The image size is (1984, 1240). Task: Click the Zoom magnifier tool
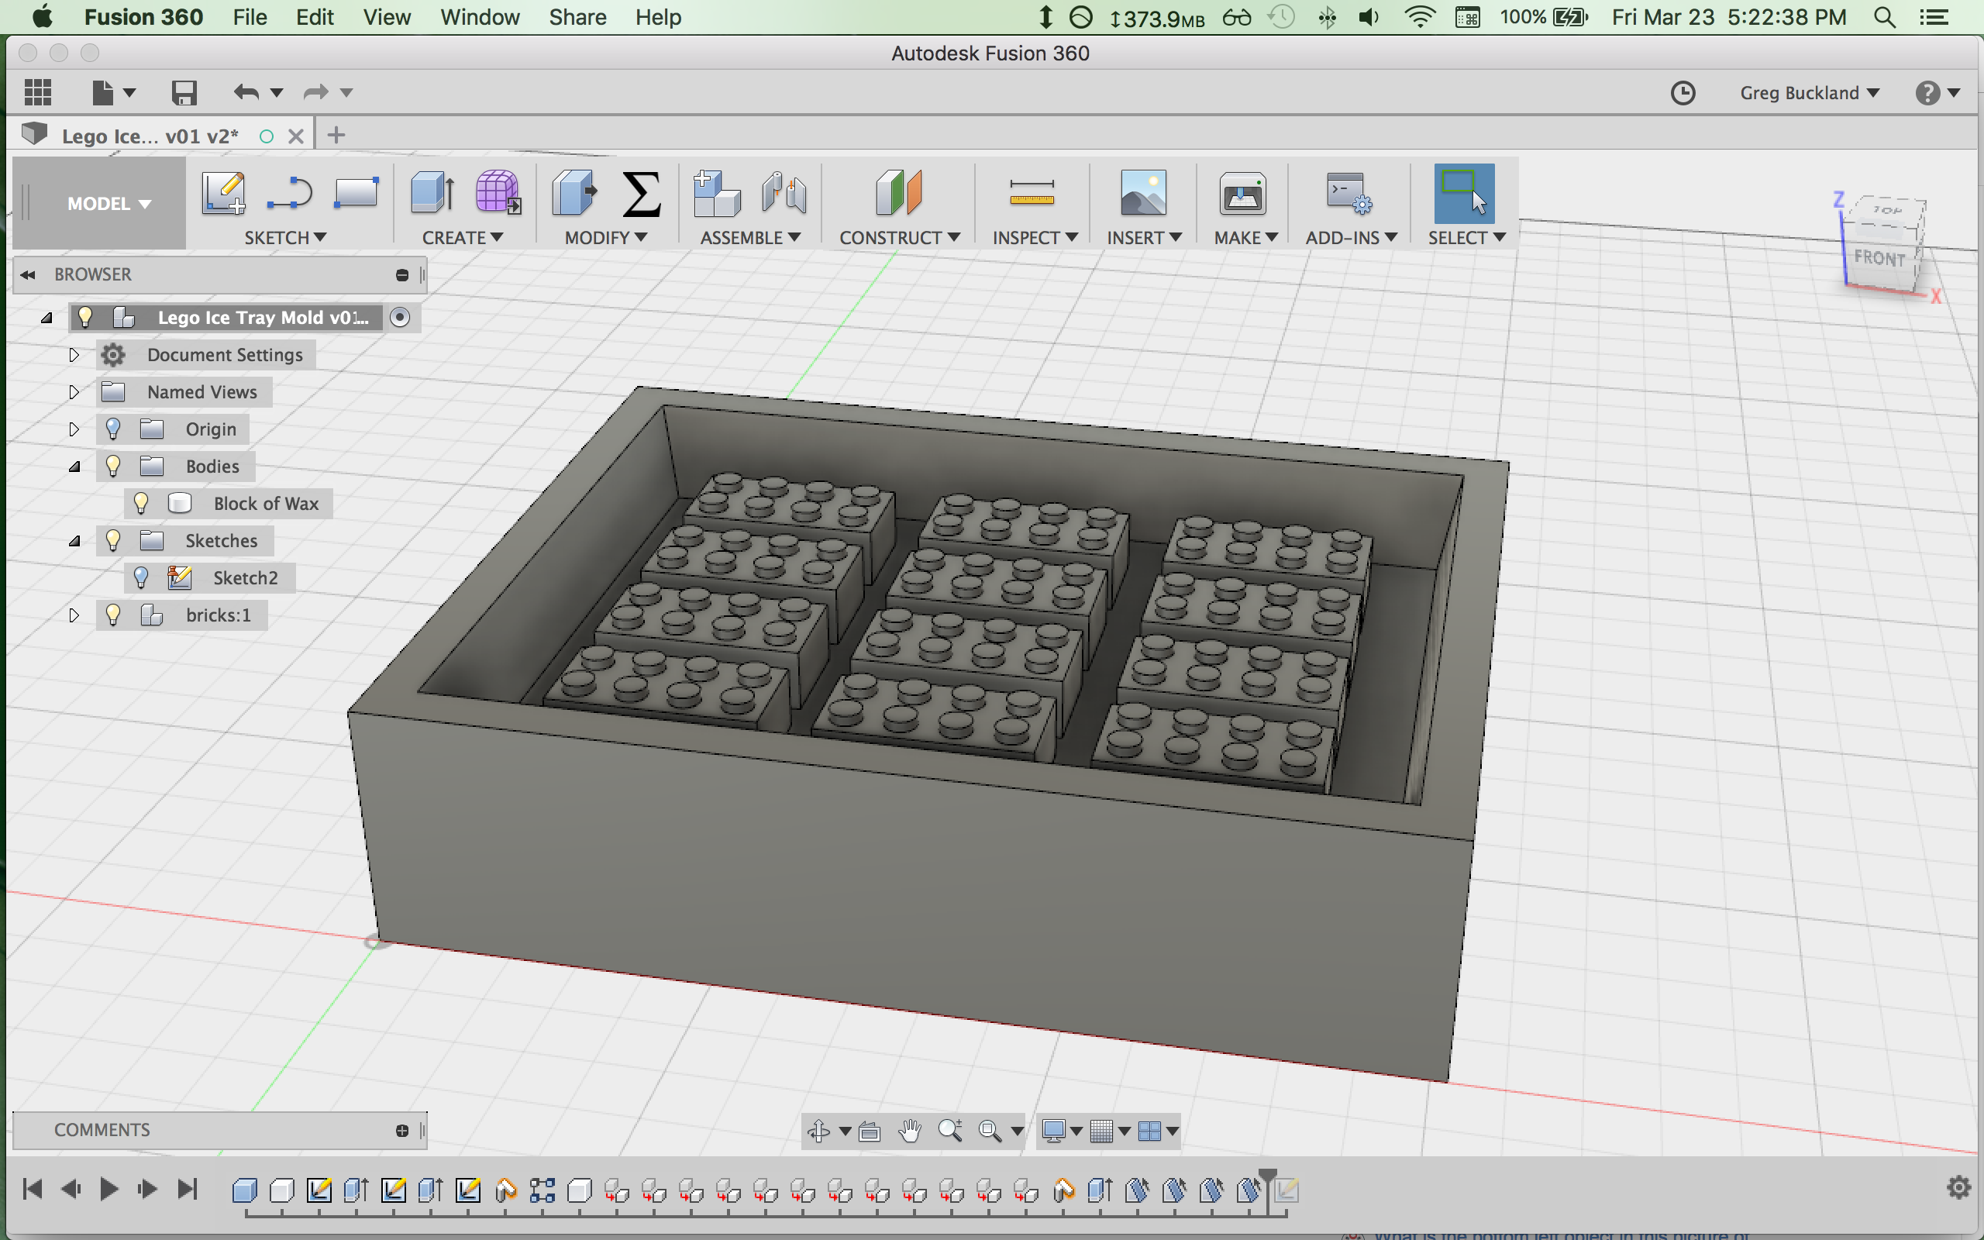click(950, 1131)
